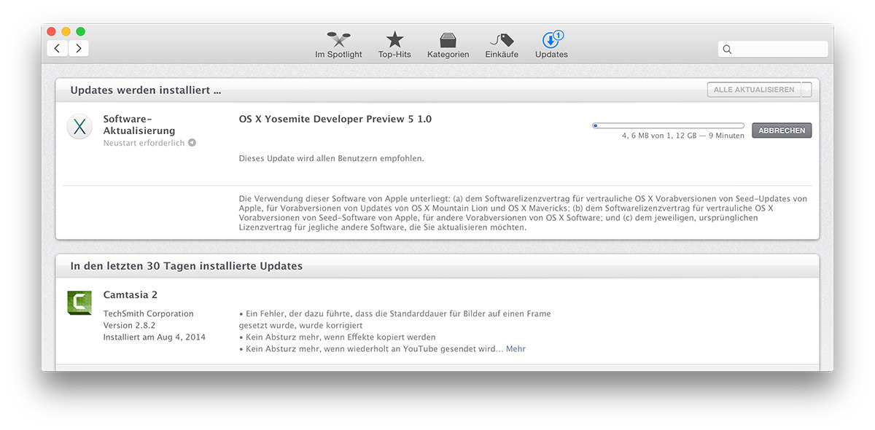Image resolution: width=875 pixels, height=430 pixels.
Task: Open dropdown segment next to Alle Aktualisieren
Action: pos(806,90)
